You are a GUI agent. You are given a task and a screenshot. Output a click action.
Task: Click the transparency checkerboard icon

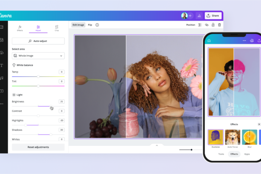click(200, 25)
